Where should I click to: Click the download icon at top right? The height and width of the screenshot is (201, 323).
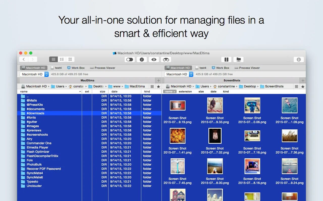(299, 59)
